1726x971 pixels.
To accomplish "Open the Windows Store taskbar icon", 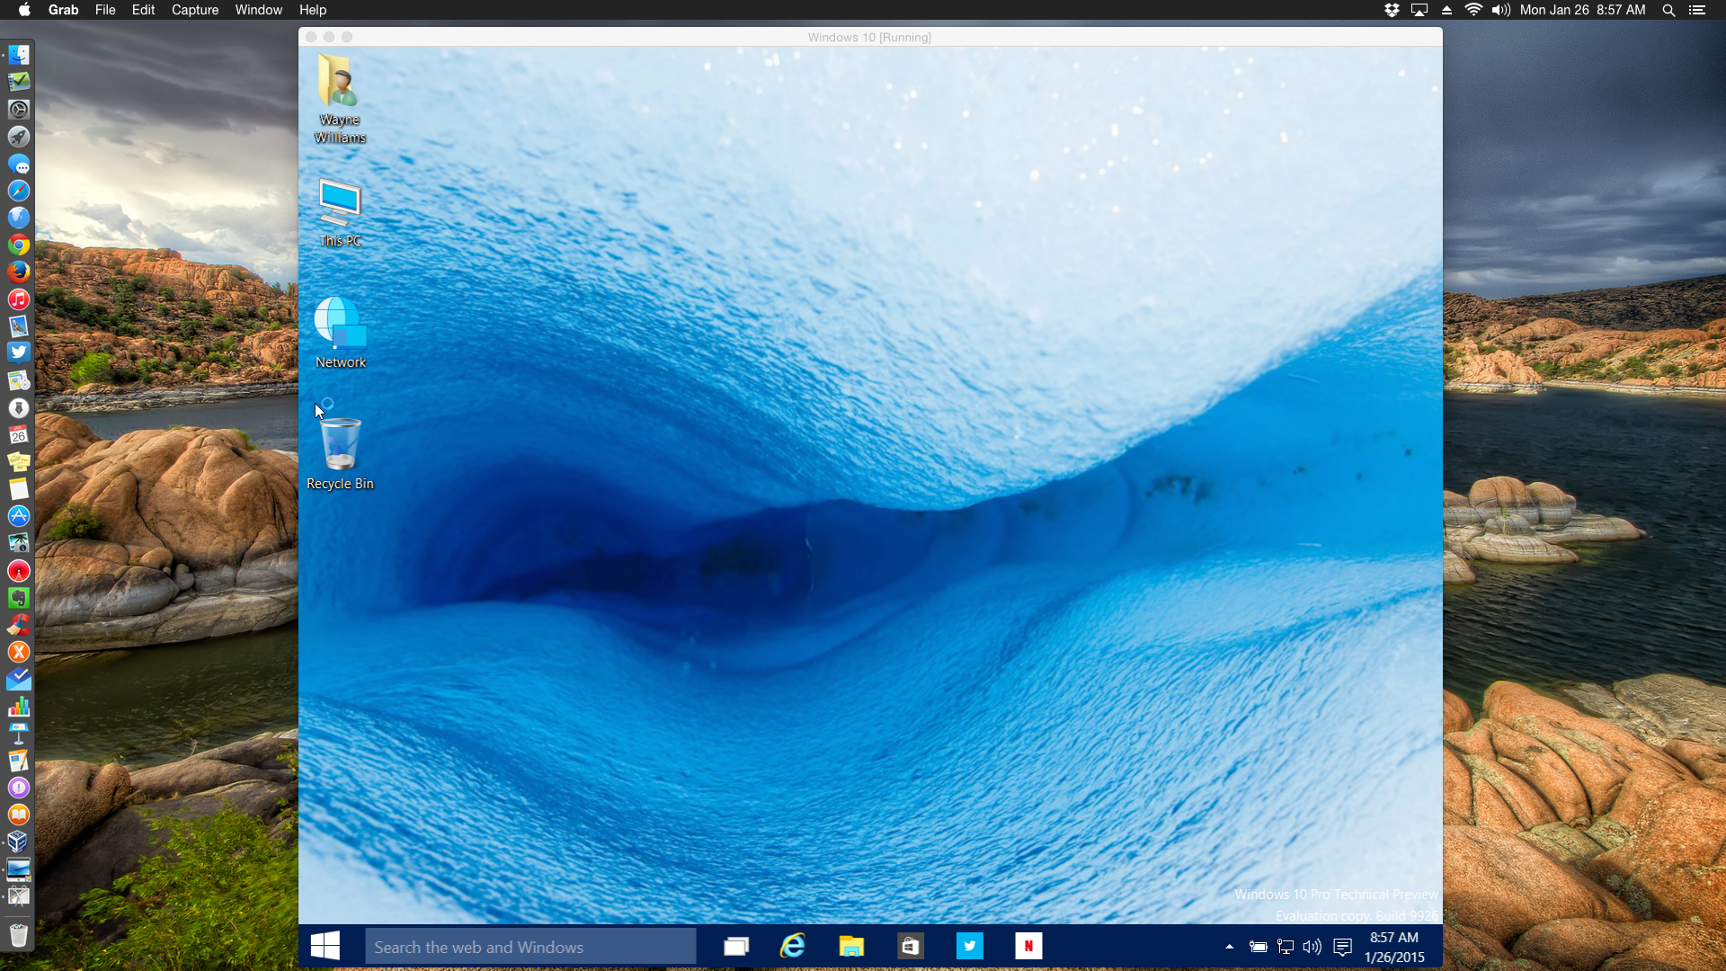I will (x=910, y=946).
